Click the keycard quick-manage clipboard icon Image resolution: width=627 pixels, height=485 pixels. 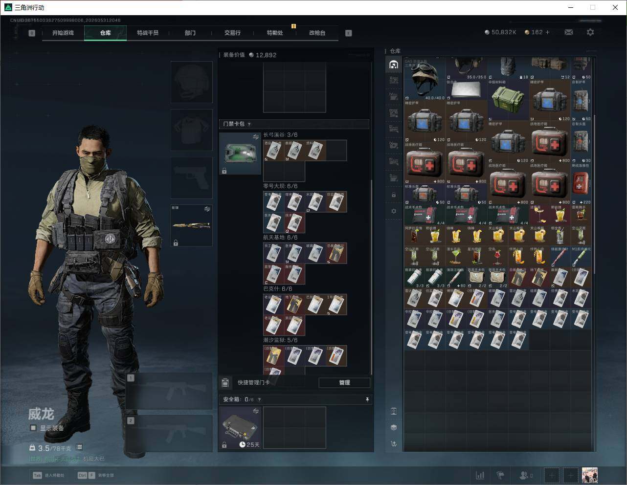225,382
